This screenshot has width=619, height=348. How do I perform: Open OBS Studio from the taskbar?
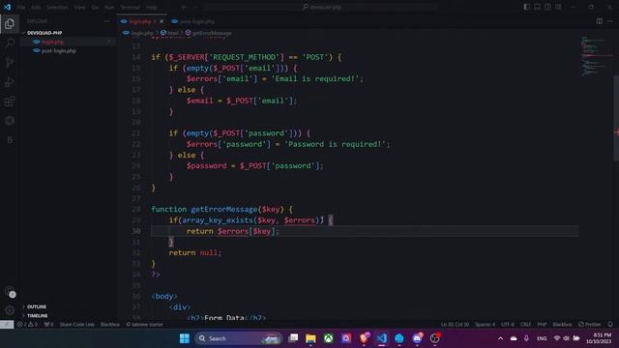435,338
